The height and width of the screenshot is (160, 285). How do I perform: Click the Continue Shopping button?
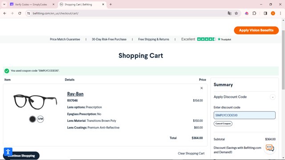click(21, 156)
